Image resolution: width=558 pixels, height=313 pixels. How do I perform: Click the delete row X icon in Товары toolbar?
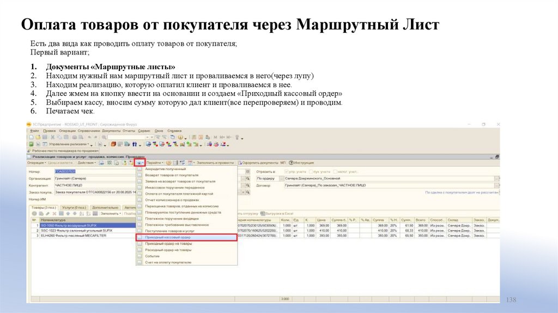pyautogui.click(x=54, y=214)
